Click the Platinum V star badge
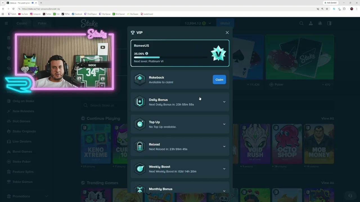The width and height of the screenshot is (360, 202). click(x=218, y=53)
